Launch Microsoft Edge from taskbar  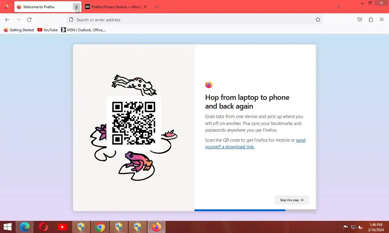[x=25, y=227]
